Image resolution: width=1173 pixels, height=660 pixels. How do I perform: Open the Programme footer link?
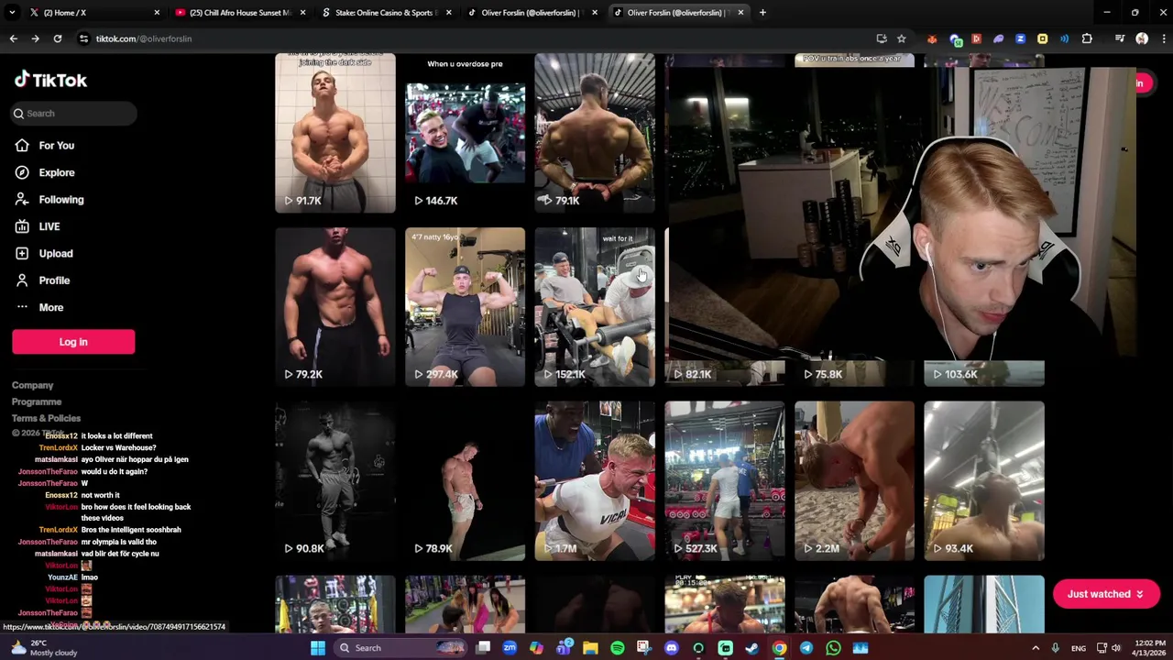click(37, 401)
